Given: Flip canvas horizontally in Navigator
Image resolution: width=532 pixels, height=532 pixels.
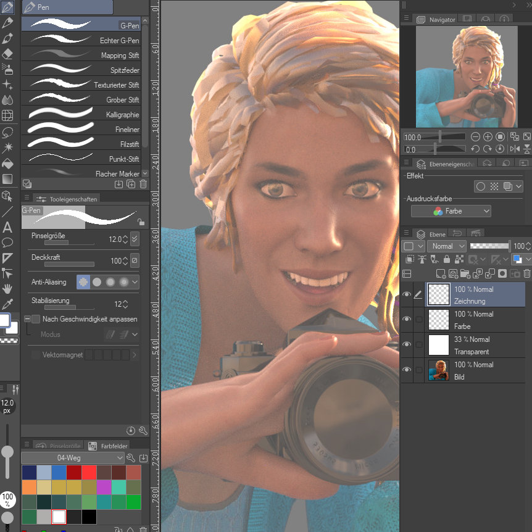Looking at the screenshot, I should point(513,149).
